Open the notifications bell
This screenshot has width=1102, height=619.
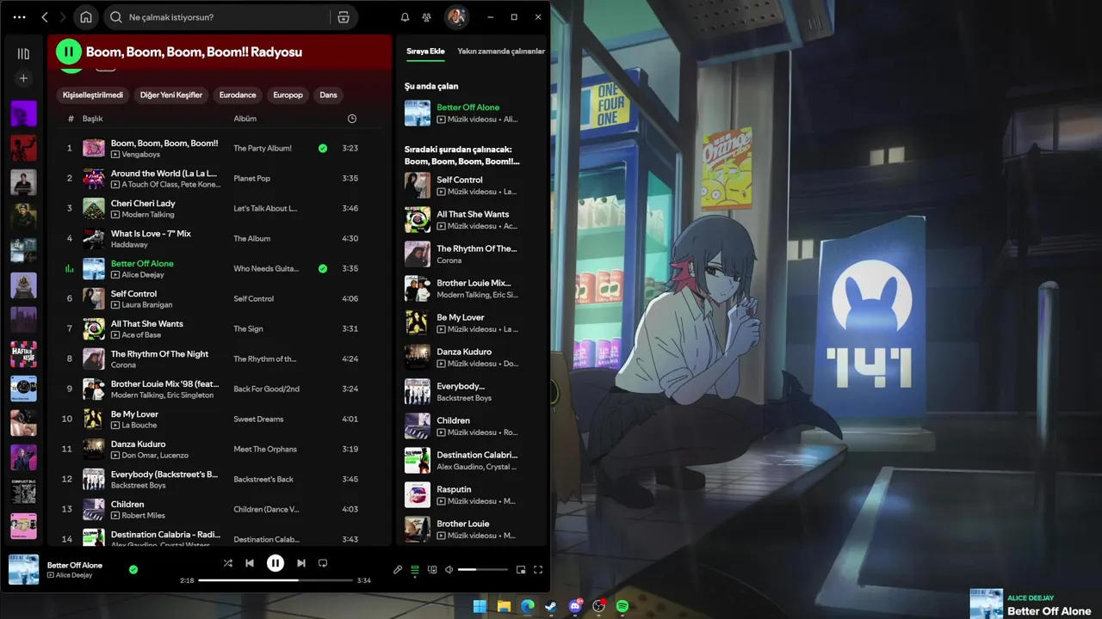(x=405, y=17)
